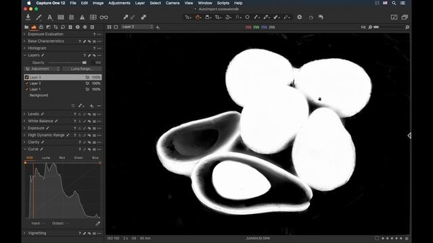Collapse the Layers tool
The width and height of the screenshot is (433, 243).
pos(24,55)
